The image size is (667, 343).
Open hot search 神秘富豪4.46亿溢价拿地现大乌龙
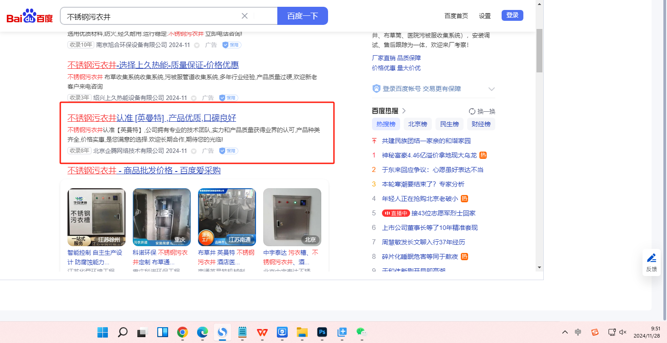tap(430, 155)
